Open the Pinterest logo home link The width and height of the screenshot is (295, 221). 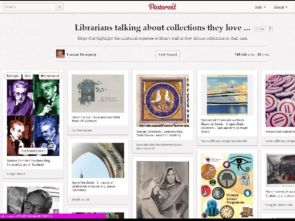[x=162, y=7]
